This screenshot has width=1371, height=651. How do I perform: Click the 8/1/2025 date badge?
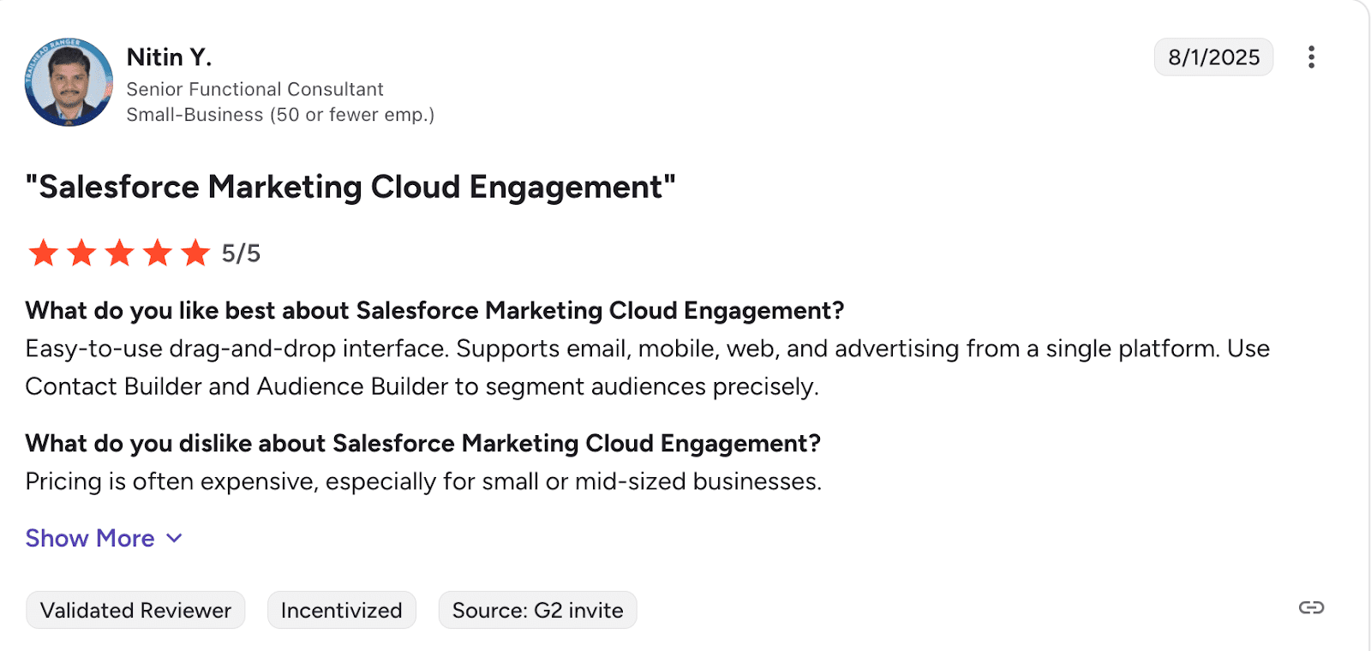[x=1213, y=57]
